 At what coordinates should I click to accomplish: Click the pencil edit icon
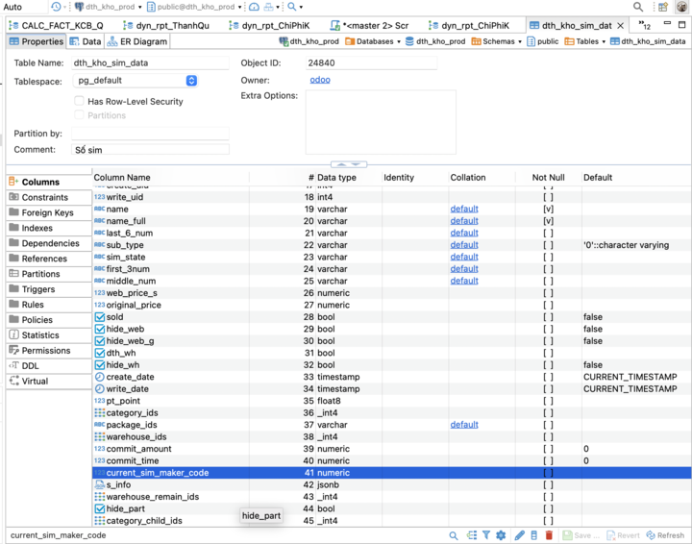[x=519, y=535]
